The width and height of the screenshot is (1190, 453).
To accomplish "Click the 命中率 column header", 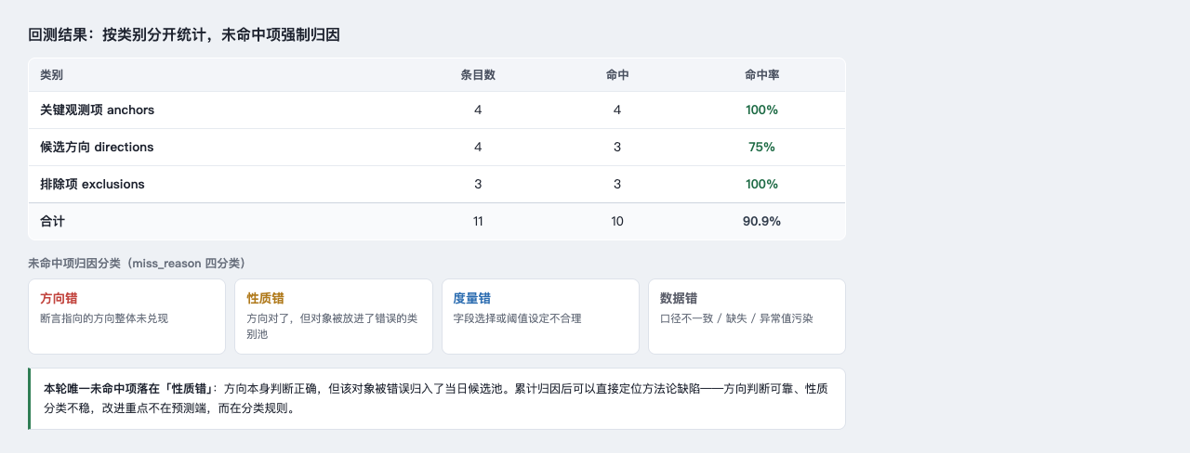I will 761,74.
